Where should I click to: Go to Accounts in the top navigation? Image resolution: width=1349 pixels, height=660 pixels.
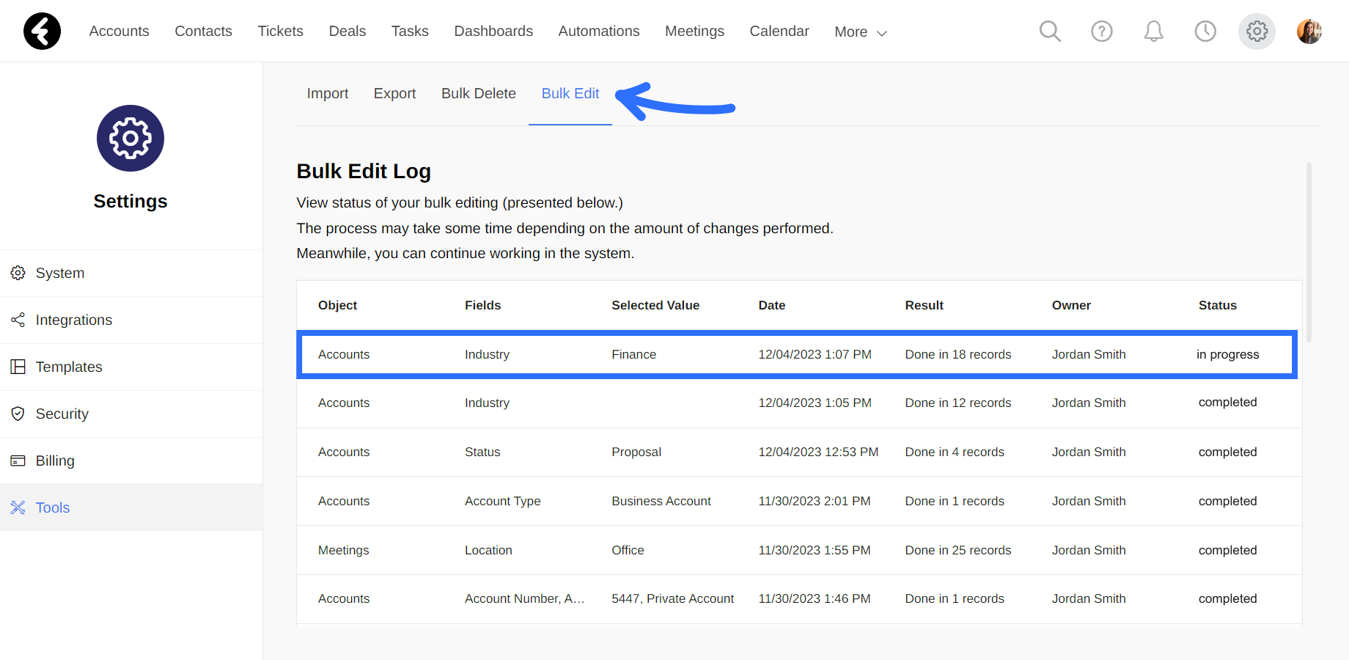point(119,31)
